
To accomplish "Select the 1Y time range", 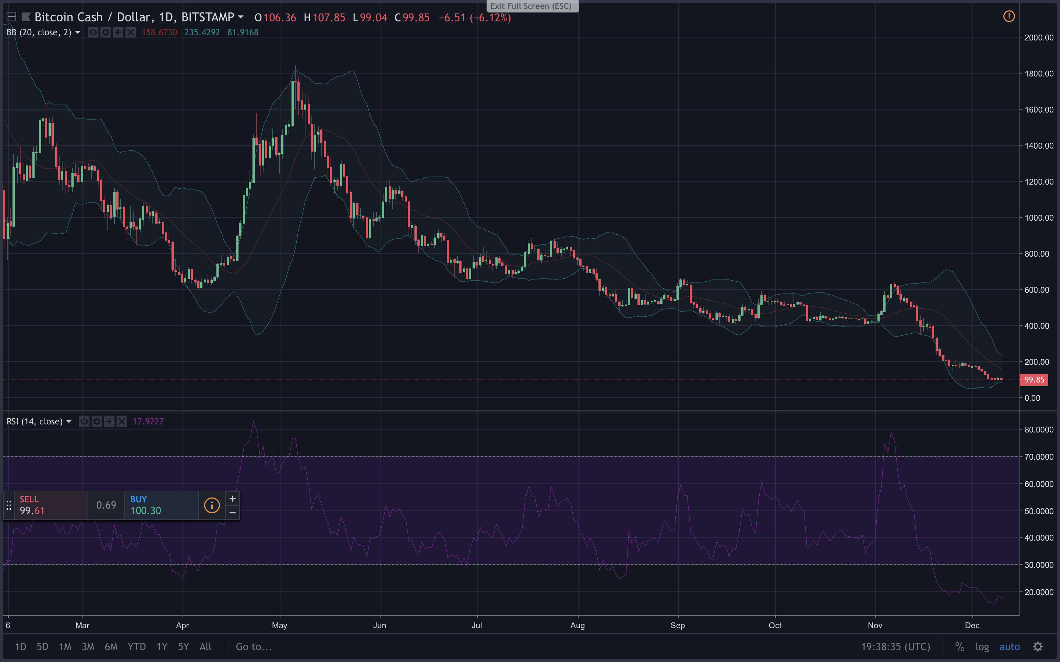I will point(162,647).
